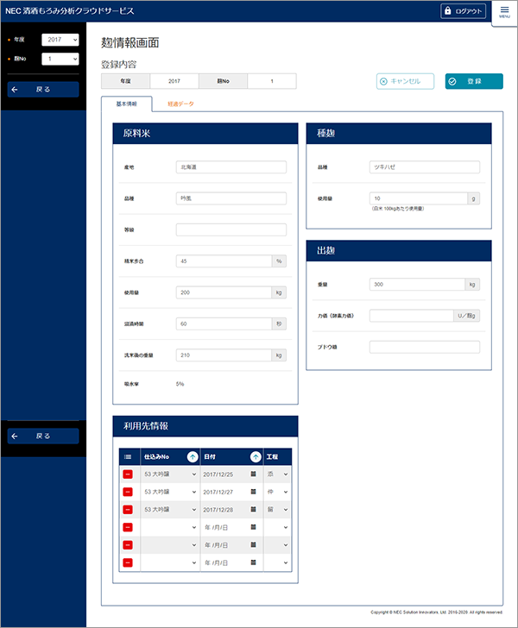
Task: Open the hamburger MENU icon
Action: pos(504,11)
